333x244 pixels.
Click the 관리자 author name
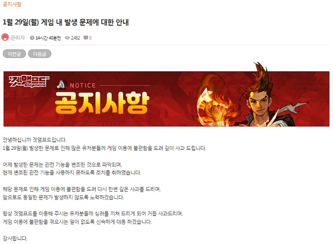(18, 38)
